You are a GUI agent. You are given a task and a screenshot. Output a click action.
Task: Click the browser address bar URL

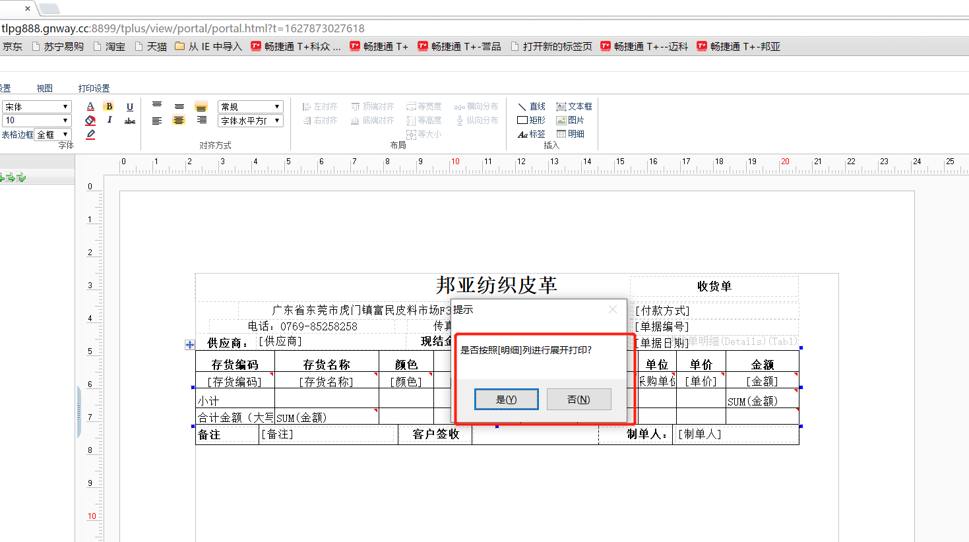pyautogui.click(x=183, y=28)
